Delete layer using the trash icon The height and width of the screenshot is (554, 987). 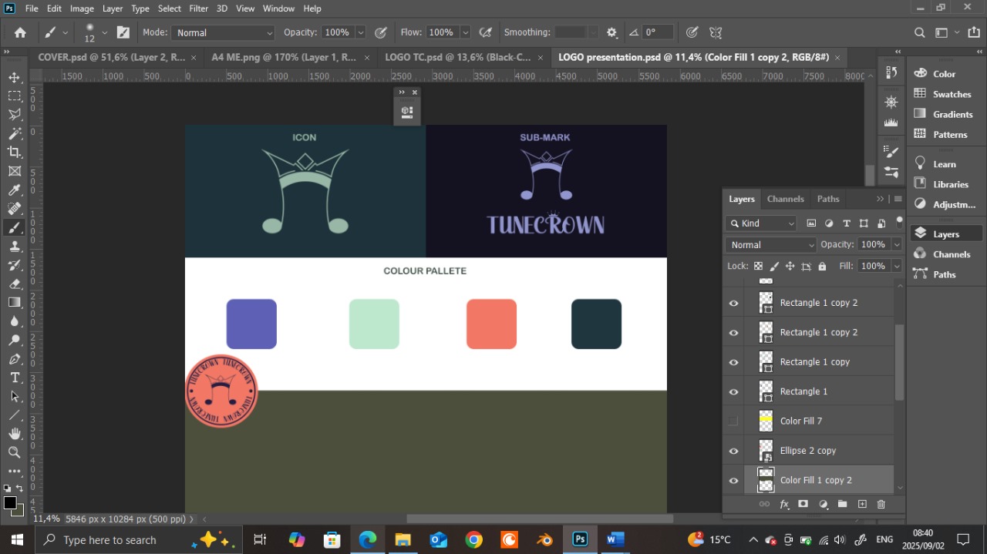tap(881, 504)
